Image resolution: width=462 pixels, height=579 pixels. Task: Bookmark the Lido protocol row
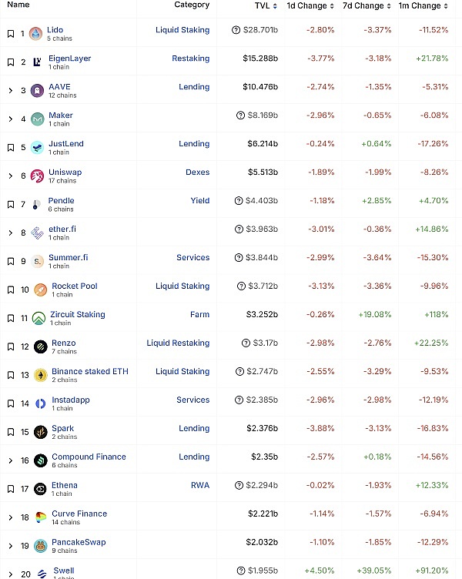(x=11, y=34)
